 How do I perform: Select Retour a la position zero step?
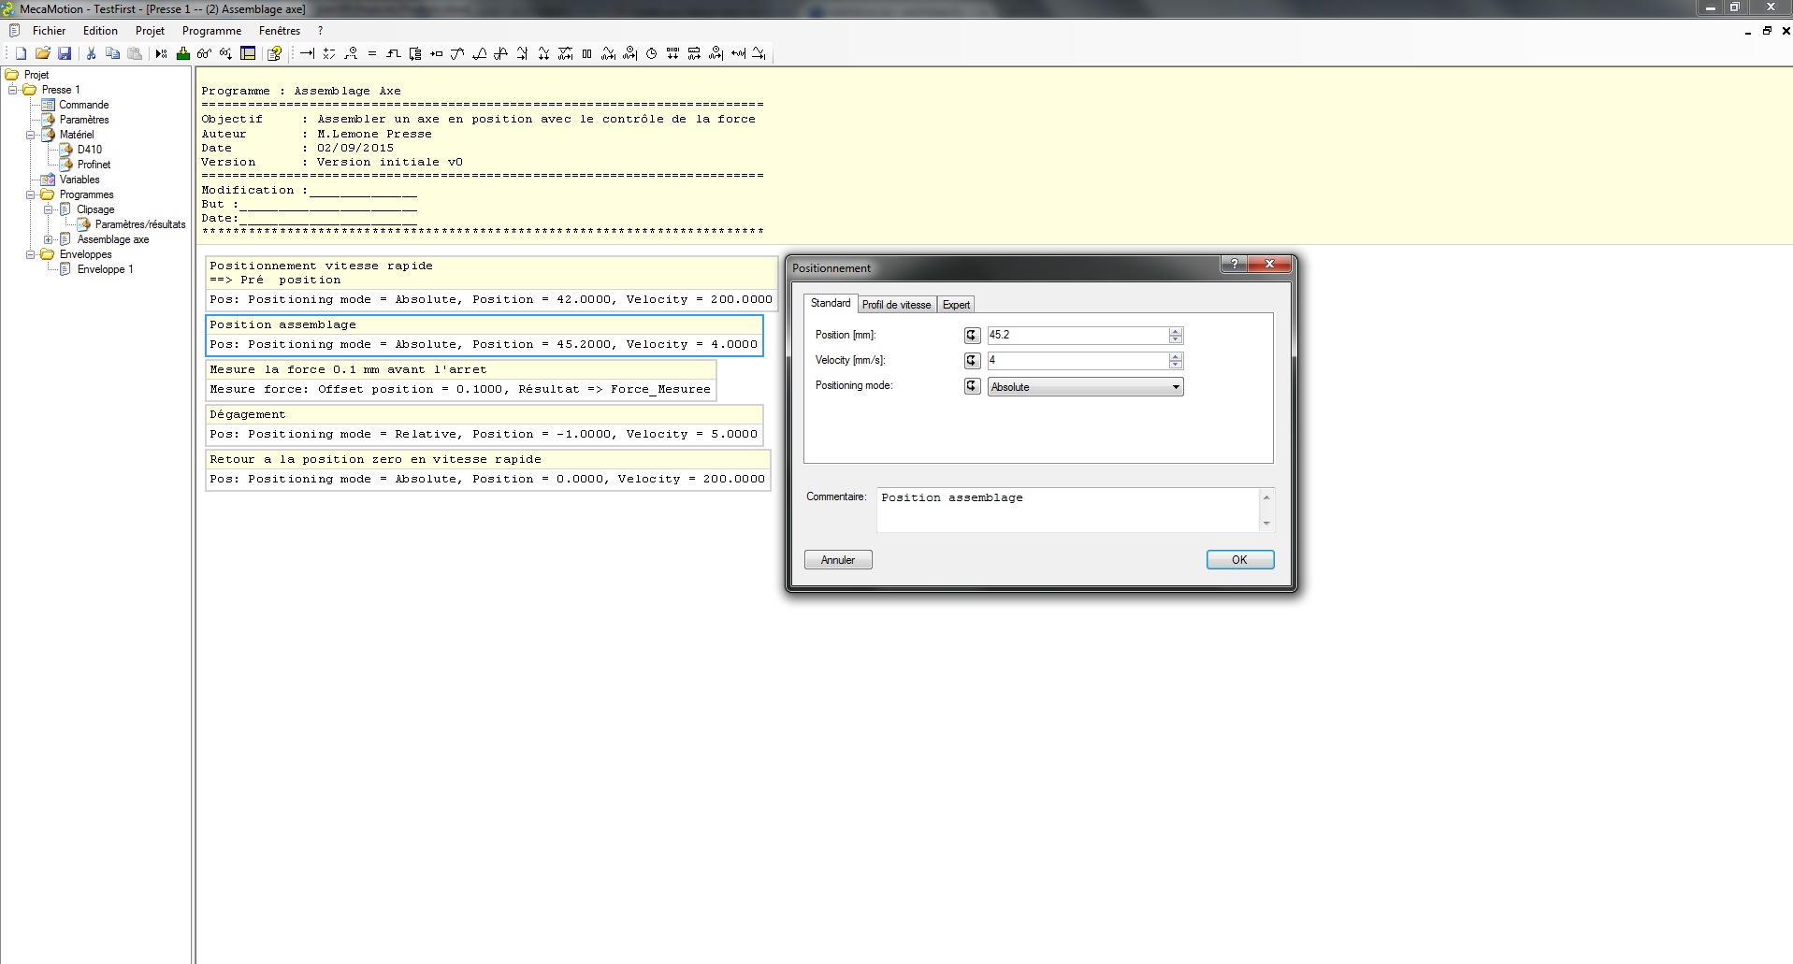point(488,469)
